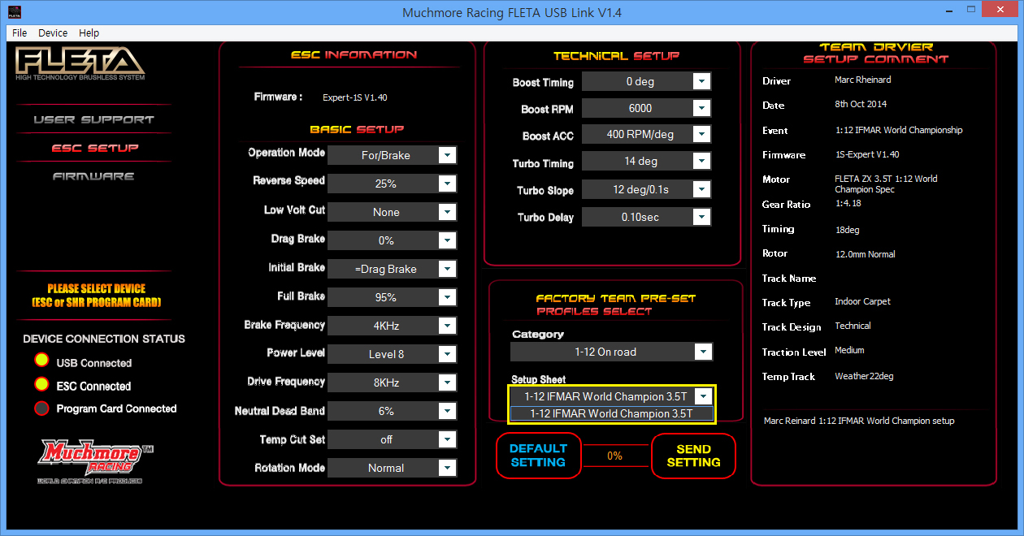Open Drag Brake dropdown
The width and height of the screenshot is (1024, 536).
(x=447, y=240)
